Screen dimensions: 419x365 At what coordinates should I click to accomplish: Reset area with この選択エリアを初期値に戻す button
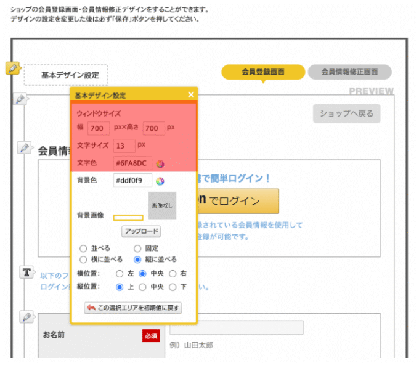point(133,308)
